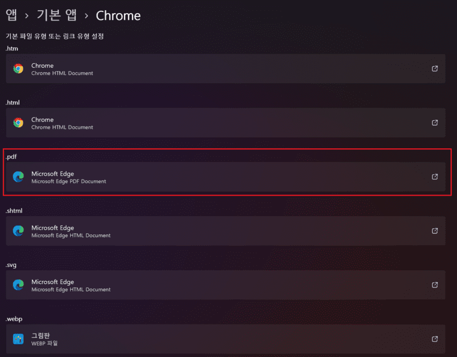
Task: Click the external link icon for .html
Action: (x=434, y=123)
